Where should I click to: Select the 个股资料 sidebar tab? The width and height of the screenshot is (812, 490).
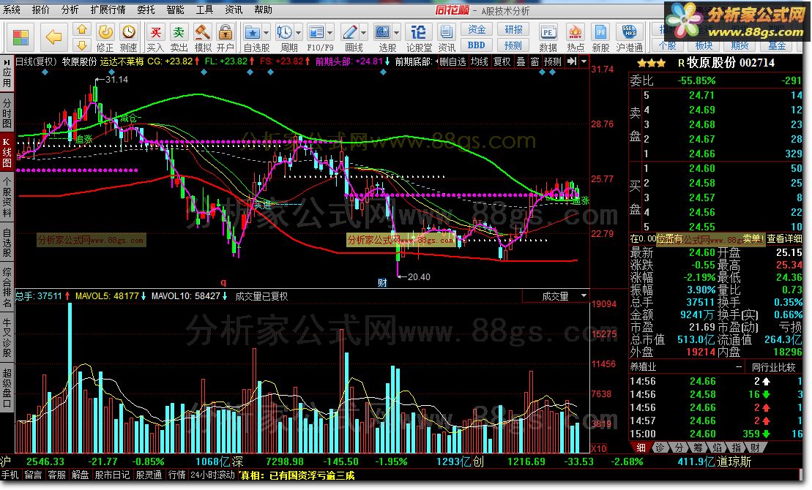click(7, 197)
